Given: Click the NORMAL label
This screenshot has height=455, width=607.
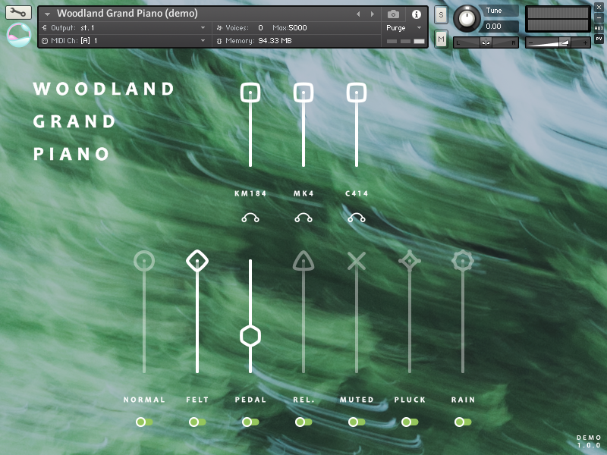Looking at the screenshot, I should 144,400.
